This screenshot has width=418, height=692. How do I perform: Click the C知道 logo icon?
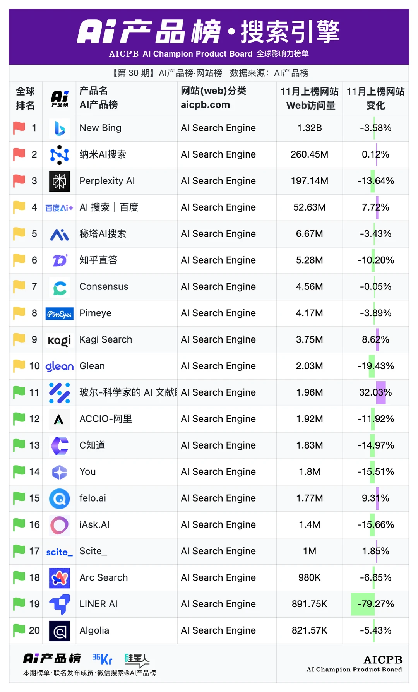click(x=60, y=446)
